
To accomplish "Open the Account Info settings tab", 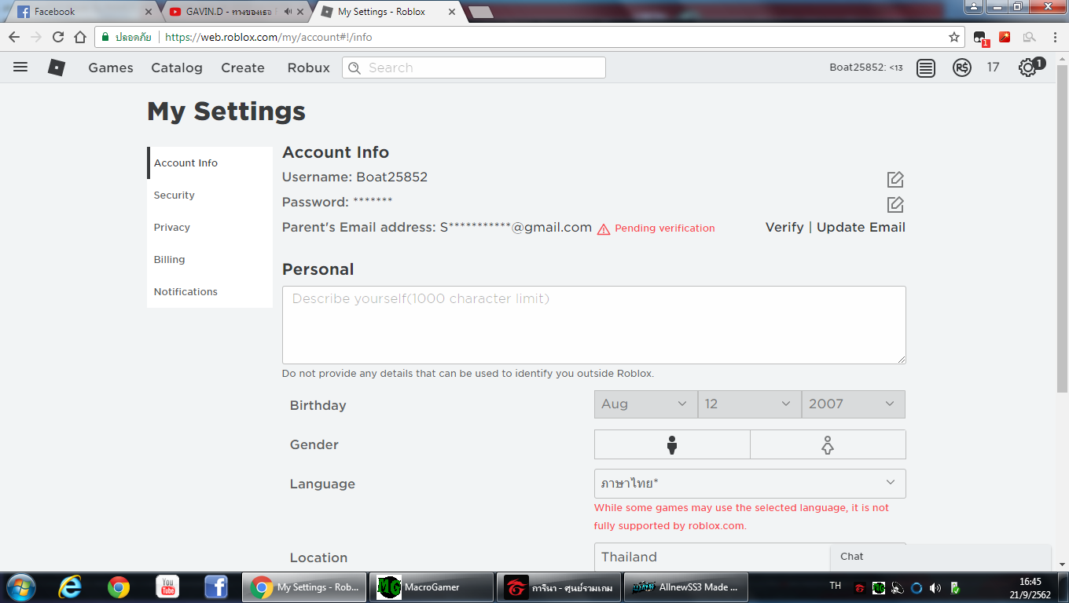I will tap(210, 163).
